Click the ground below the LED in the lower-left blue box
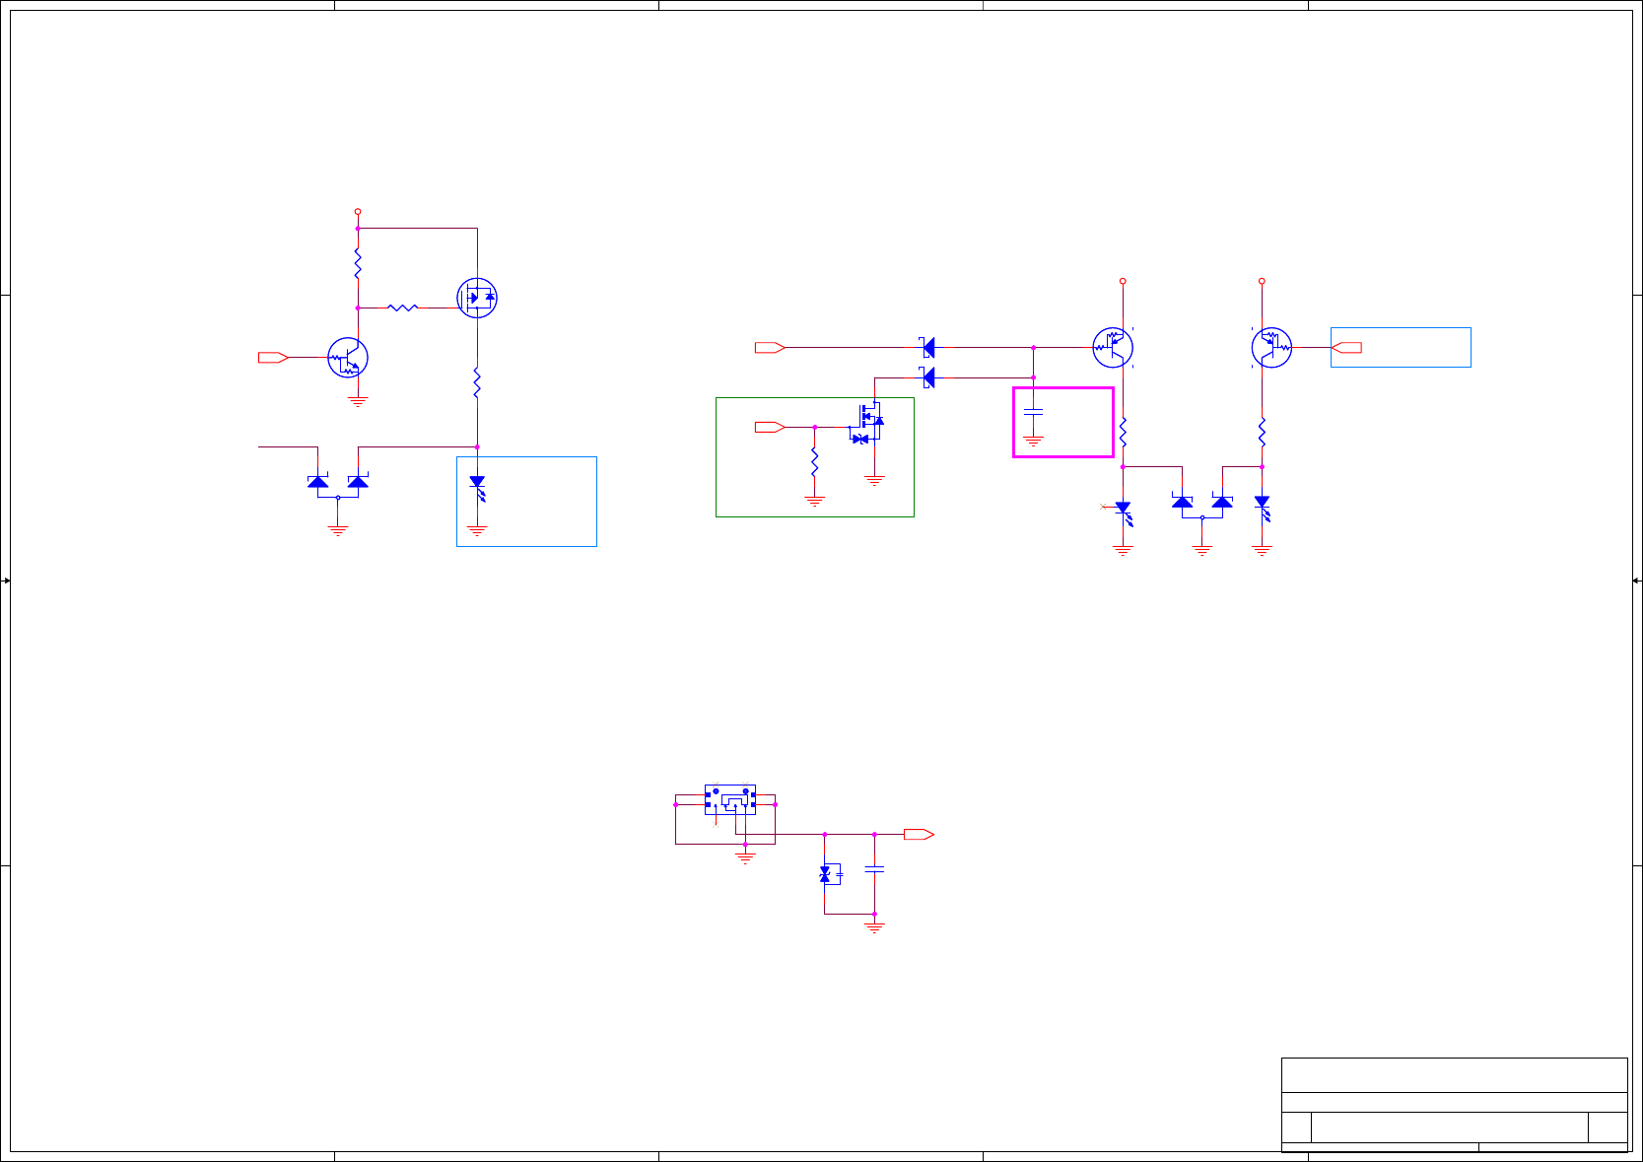 click(x=477, y=530)
